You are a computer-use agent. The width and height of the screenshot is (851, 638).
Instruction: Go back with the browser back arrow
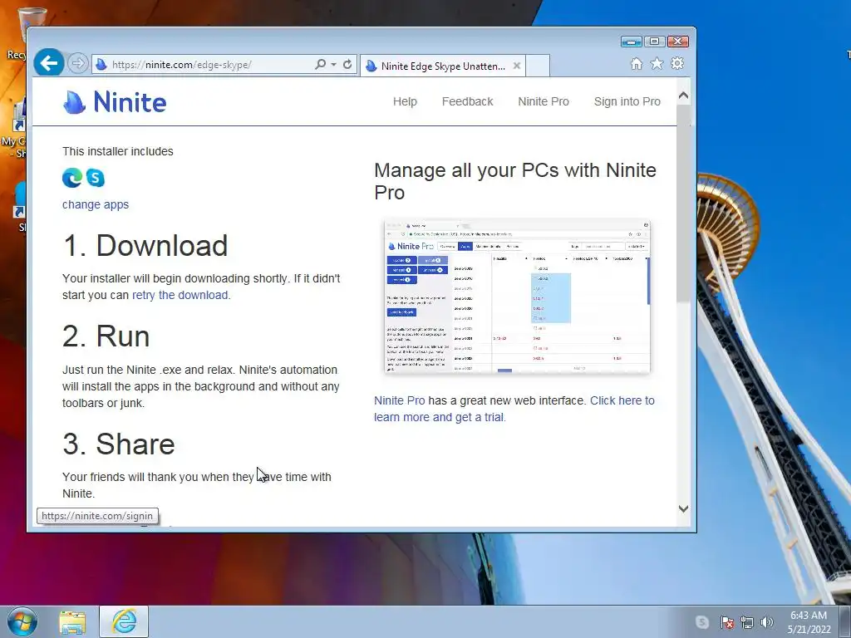click(x=49, y=63)
